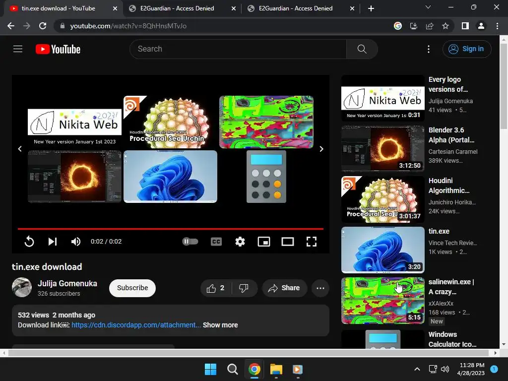Viewport: 508px width, 381px height.
Task: Open File Explorer from taskbar
Action: [x=276, y=369]
